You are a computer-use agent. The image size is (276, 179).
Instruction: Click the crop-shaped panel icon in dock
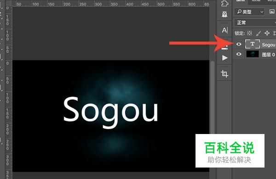point(224,73)
